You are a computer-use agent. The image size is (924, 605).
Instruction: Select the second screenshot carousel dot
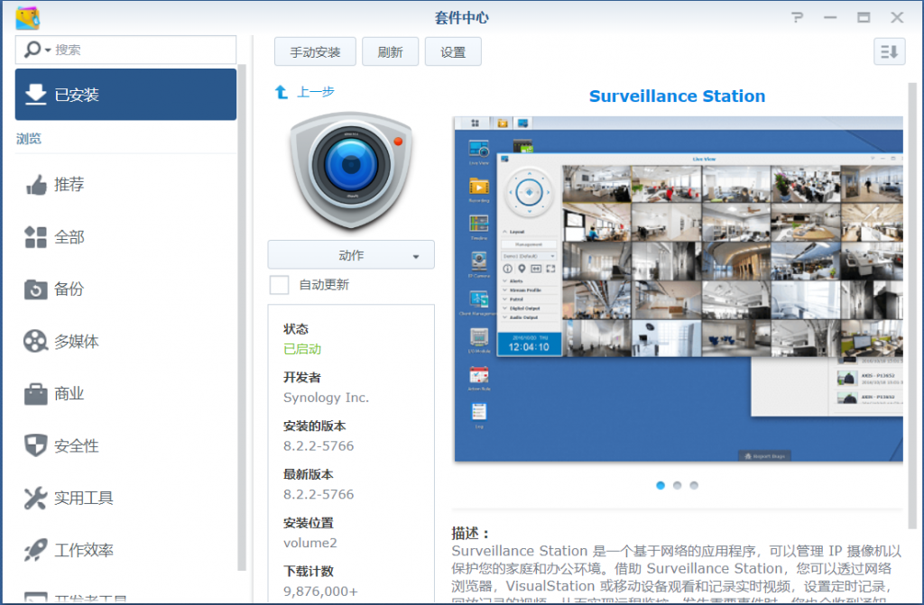click(x=677, y=485)
